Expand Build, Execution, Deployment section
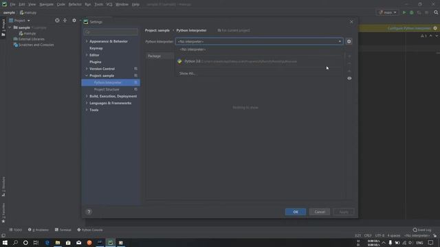Image resolution: width=440 pixels, height=247 pixels. pyautogui.click(x=87, y=96)
